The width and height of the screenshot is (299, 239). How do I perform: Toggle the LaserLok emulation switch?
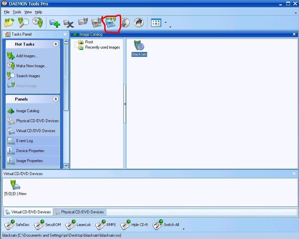[x=78, y=225]
